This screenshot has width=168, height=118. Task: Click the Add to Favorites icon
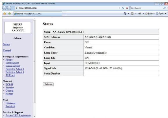click(x=9, y=14)
